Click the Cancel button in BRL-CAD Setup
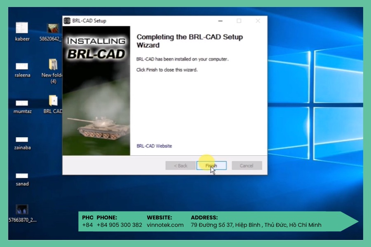The width and height of the screenshot is (371, 247). click(x=247, y=165)
